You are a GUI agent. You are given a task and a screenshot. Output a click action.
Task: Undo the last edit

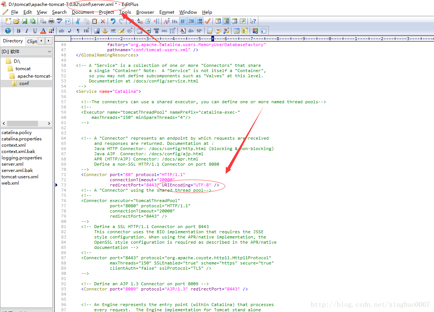coord(113,21)
